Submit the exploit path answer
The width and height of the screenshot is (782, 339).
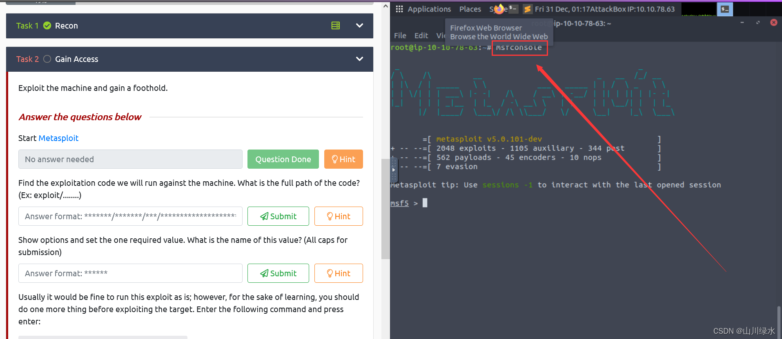click(x=278, y=216)
